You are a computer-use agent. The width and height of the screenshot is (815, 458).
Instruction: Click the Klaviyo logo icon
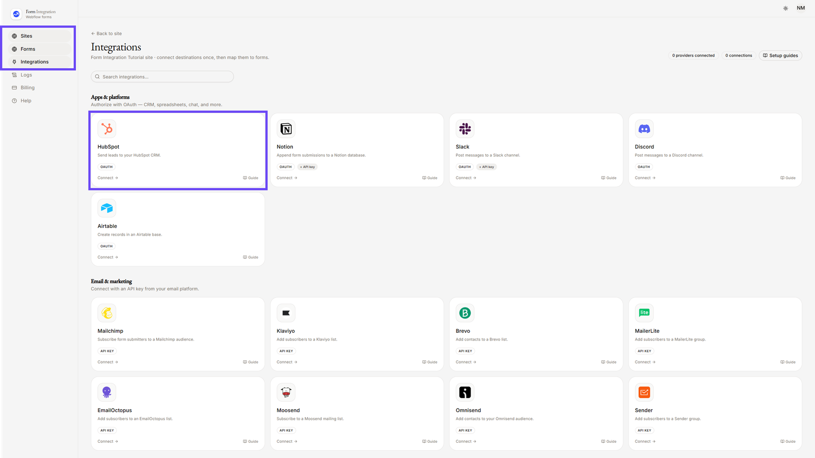[286, 313]
